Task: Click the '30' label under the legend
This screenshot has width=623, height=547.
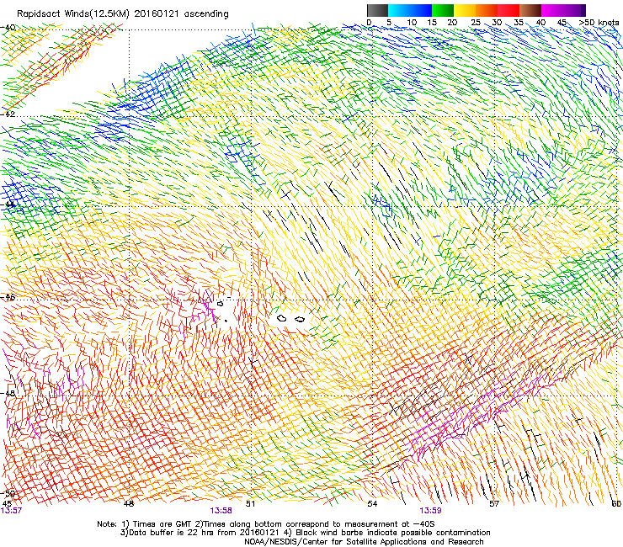Action: click(497, 23)
